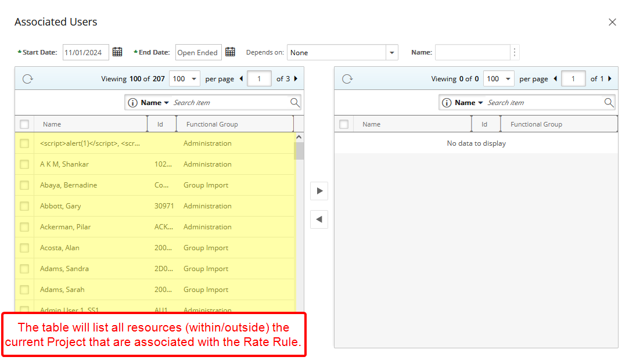Check the box for Adams, Sandra

[x=24, y=269]
